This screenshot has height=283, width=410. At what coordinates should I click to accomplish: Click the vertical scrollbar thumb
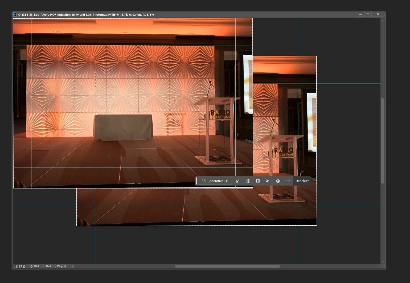(x=383, y=141)
